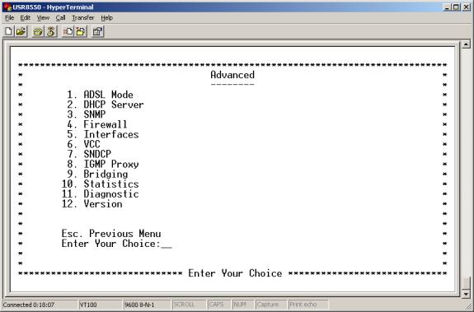Screen dimensions: 474x312
Task: Click the scrollbar down arrow
Action: tap(466, 294)
